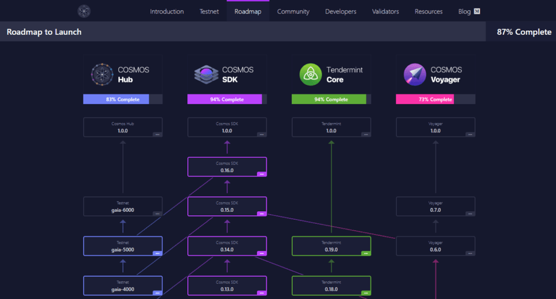Viewport: 556px width, 299px height.
Task: Click the Cosmos SDK stacked layers logo
Action: 206,74
